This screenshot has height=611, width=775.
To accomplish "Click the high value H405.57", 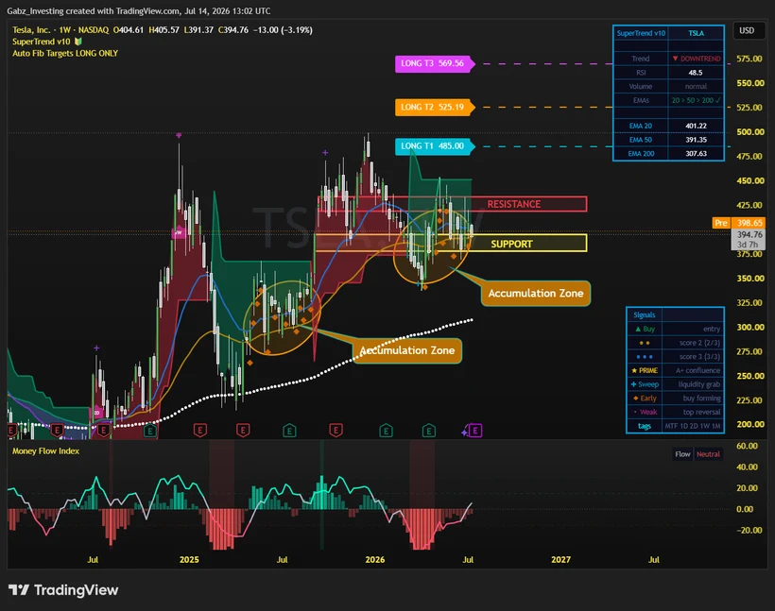I will pos(164,29).
